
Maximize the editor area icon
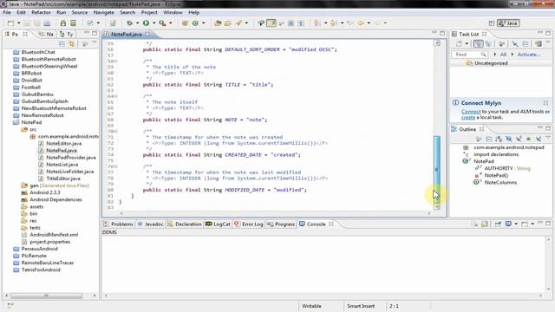tap(442, 33)
